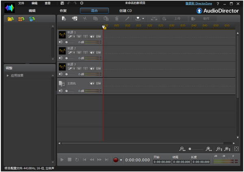Click the save project disk icon

point(62,3)
